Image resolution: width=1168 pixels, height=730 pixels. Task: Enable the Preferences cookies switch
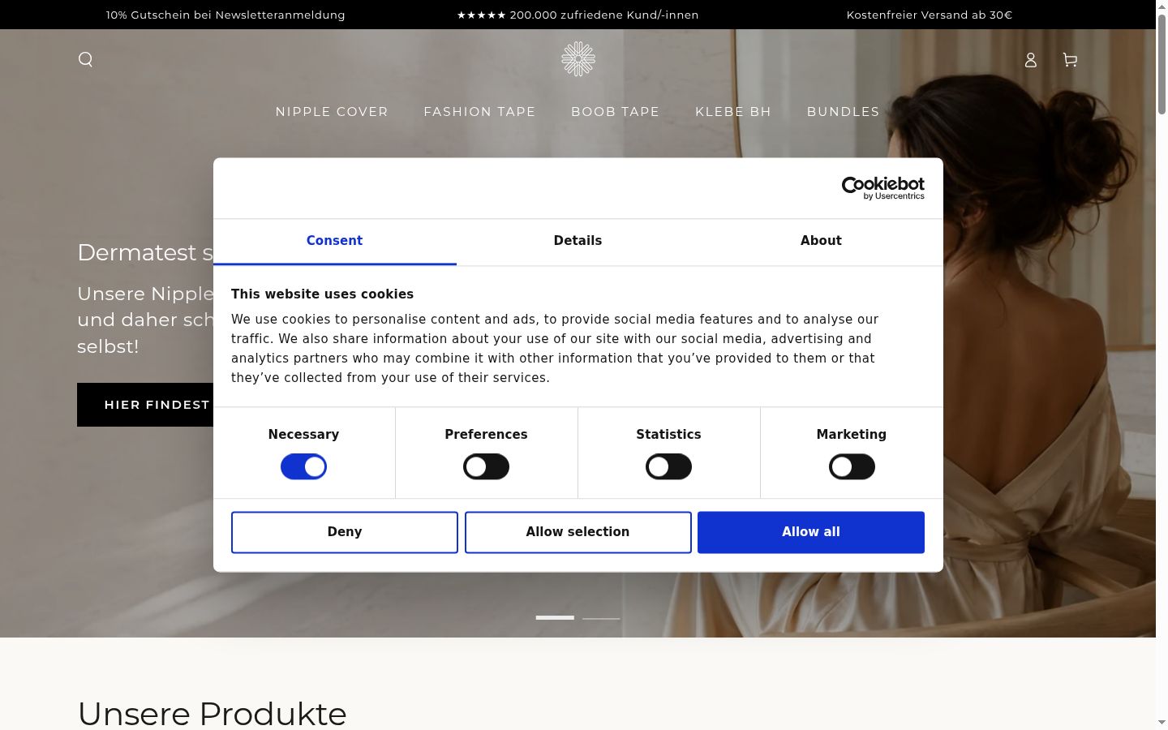486,466
